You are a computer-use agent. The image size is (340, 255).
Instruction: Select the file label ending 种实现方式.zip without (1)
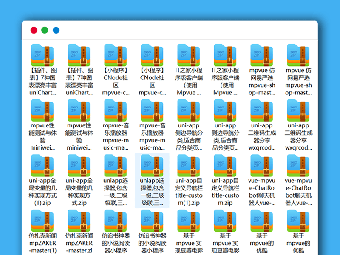coord(79,192)
